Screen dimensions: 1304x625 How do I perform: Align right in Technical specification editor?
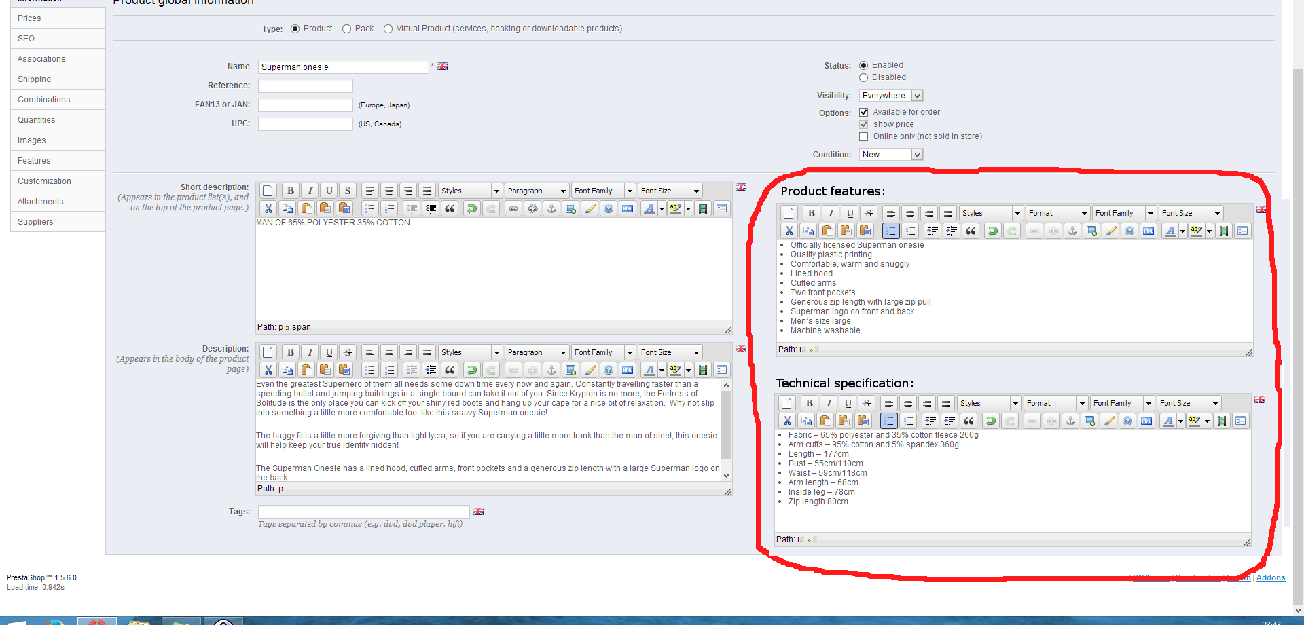click(927, 403)
